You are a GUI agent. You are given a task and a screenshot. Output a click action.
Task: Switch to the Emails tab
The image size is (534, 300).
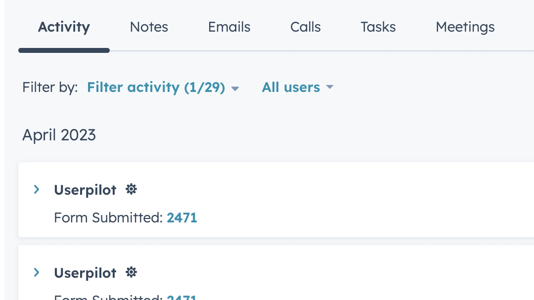coord(229,27)
